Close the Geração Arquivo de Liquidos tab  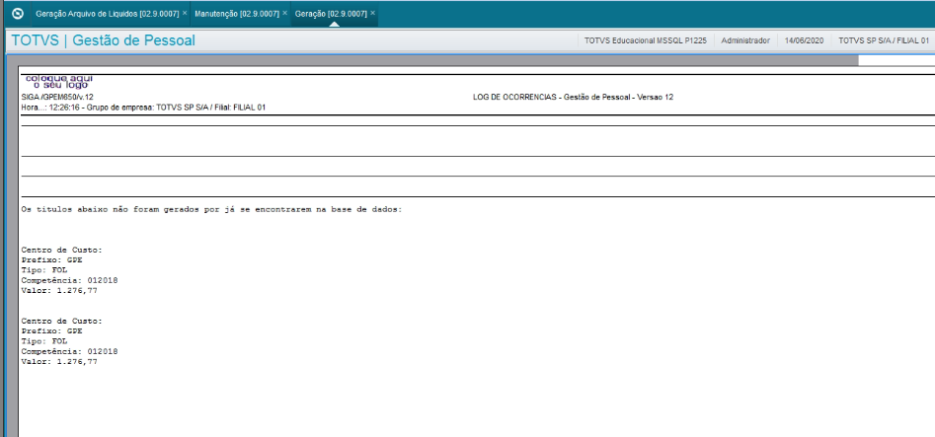185,13
